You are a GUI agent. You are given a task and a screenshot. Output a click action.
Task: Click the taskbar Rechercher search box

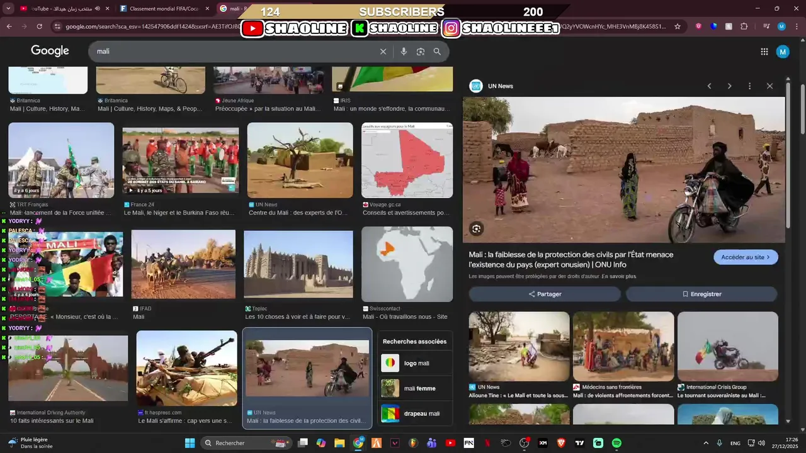[247, 443]
